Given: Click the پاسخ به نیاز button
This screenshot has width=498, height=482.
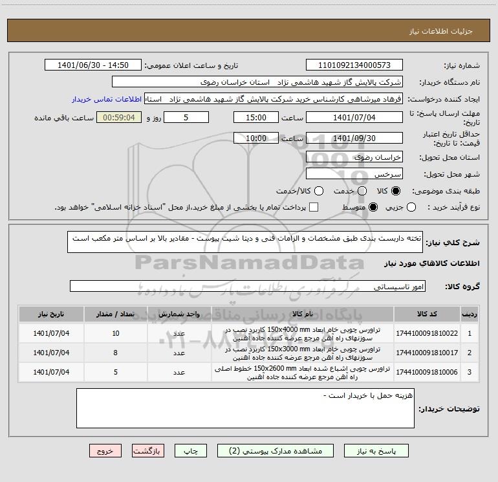Looking at the screenshot, I should click(x=376, y=451).
